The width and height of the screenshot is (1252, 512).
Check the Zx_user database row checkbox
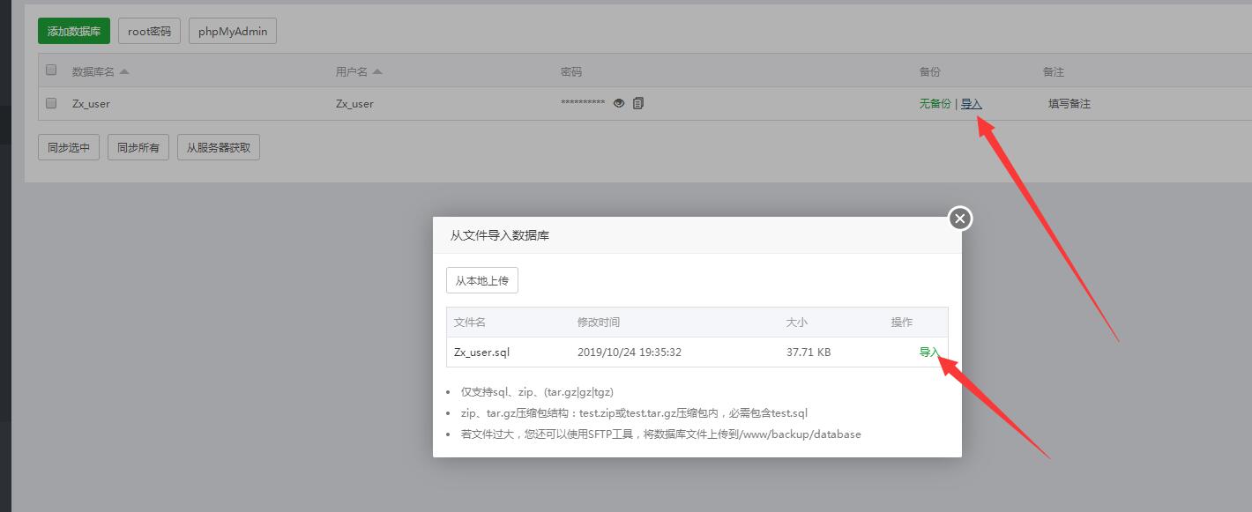coord(51,103)
